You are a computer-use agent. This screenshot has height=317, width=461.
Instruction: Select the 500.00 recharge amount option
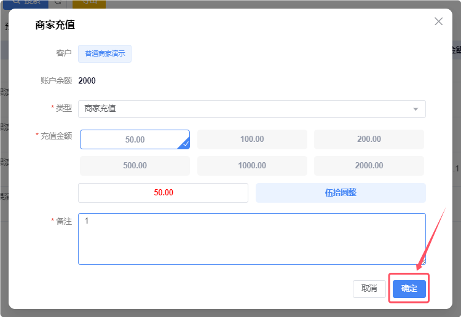pyautogui.click(x=135, y=165)
